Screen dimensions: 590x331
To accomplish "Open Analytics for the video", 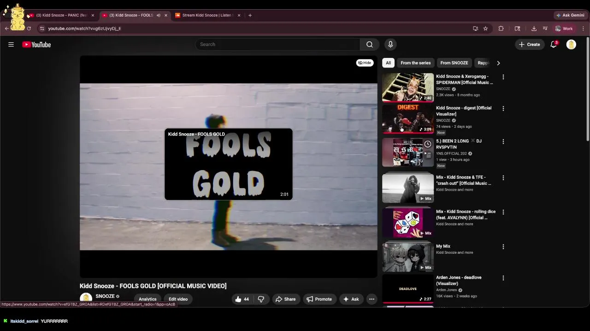I will tap(147, 299).
